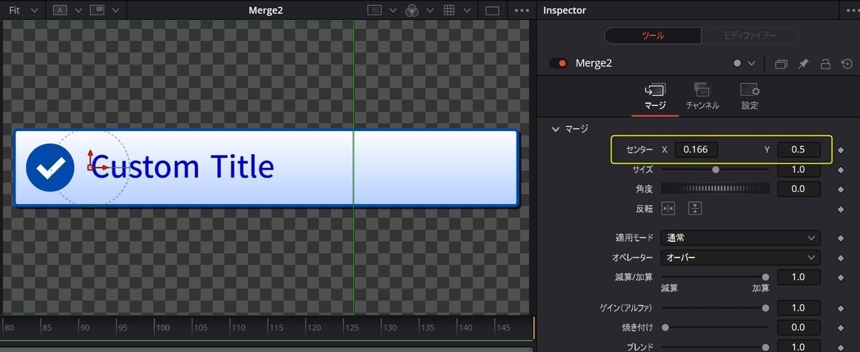Lock the Merge2 tool controls
Image resolution: width=860 pixels, height=352 pixels.
826,64
